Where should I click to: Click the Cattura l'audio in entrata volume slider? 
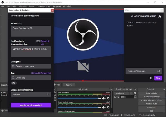pyautogui.click(x=79, y=107)
